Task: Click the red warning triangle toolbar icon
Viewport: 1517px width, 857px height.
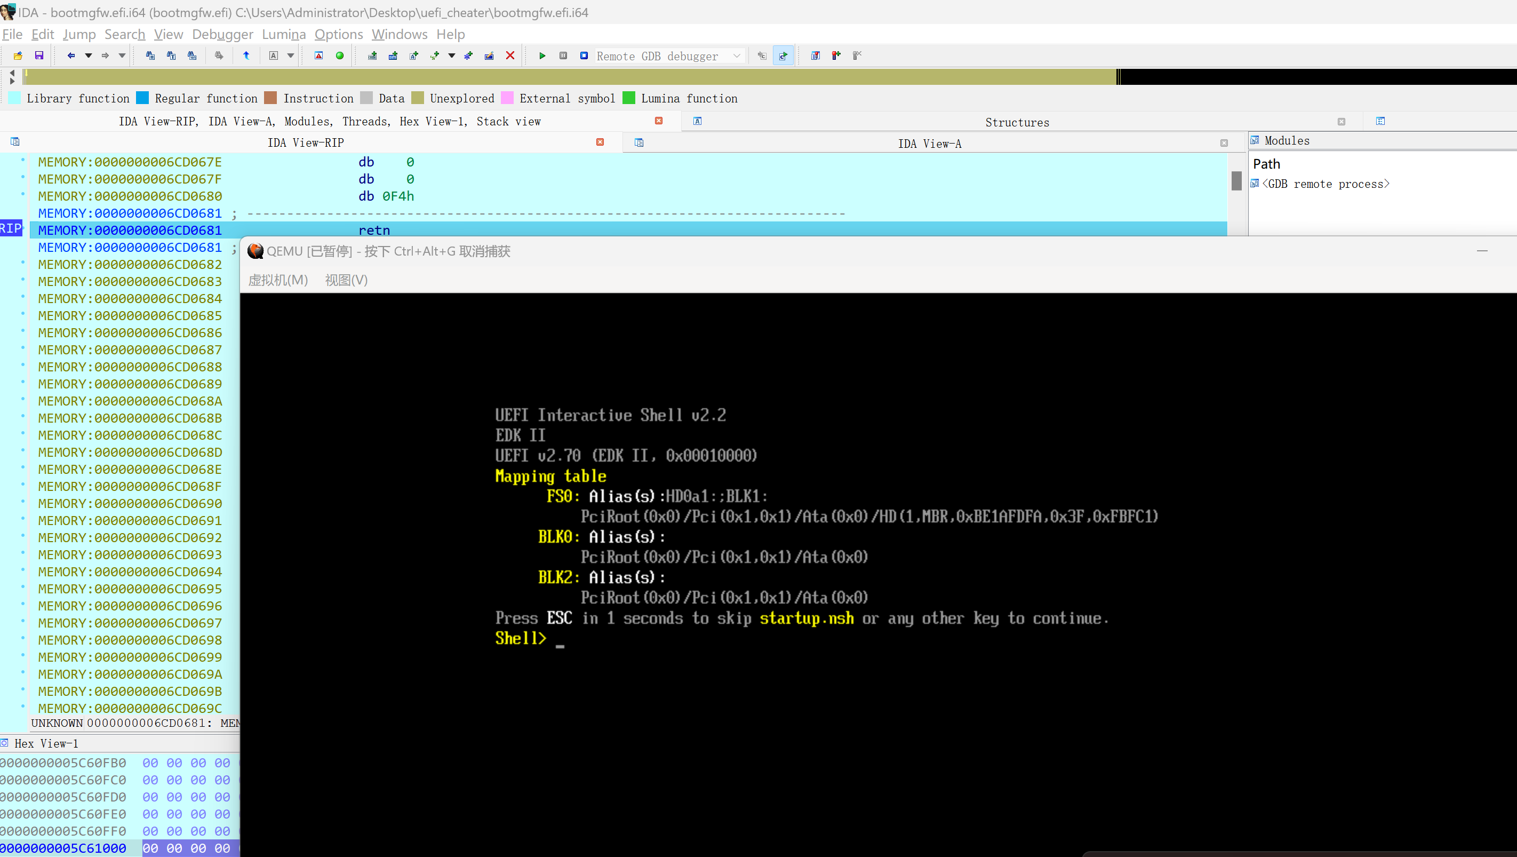Action: [318, 55]
